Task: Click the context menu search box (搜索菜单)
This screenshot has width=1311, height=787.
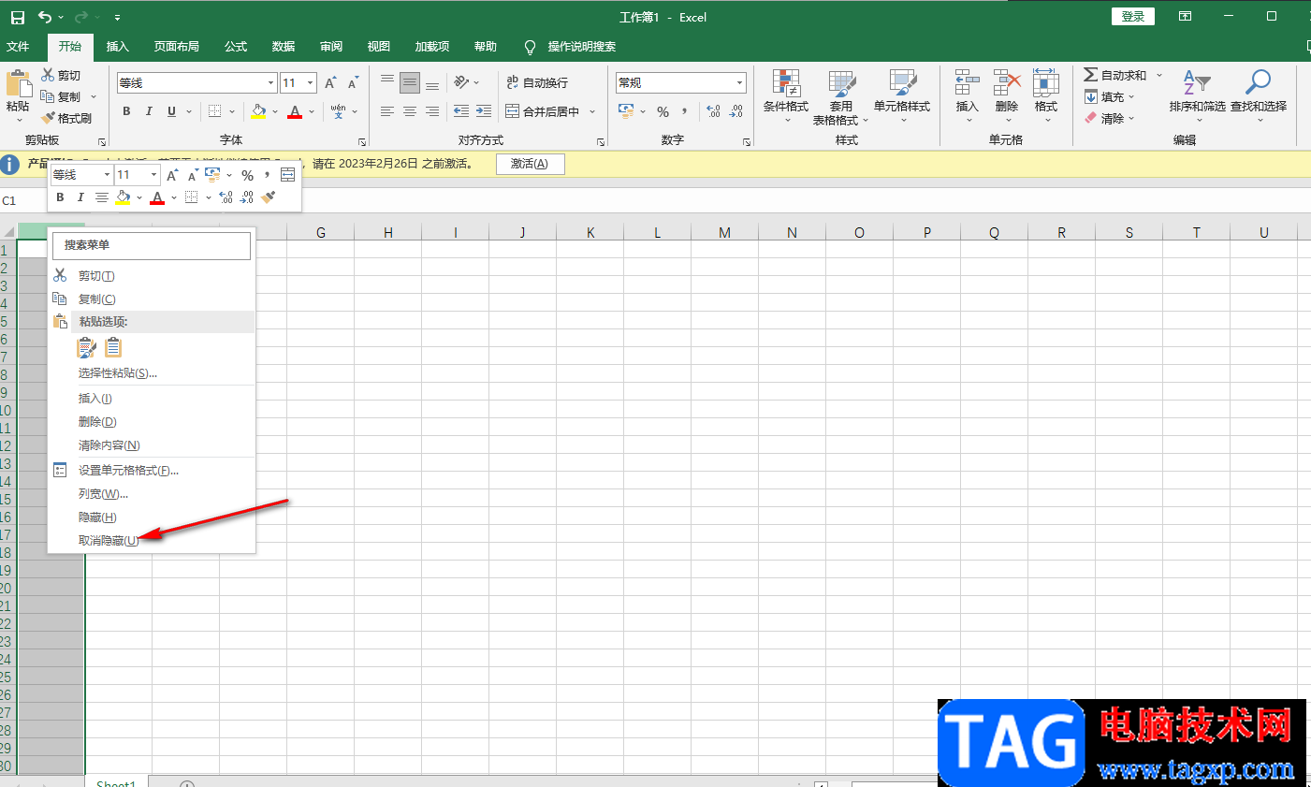Action: pyautogui.click(x=152, y=245)
